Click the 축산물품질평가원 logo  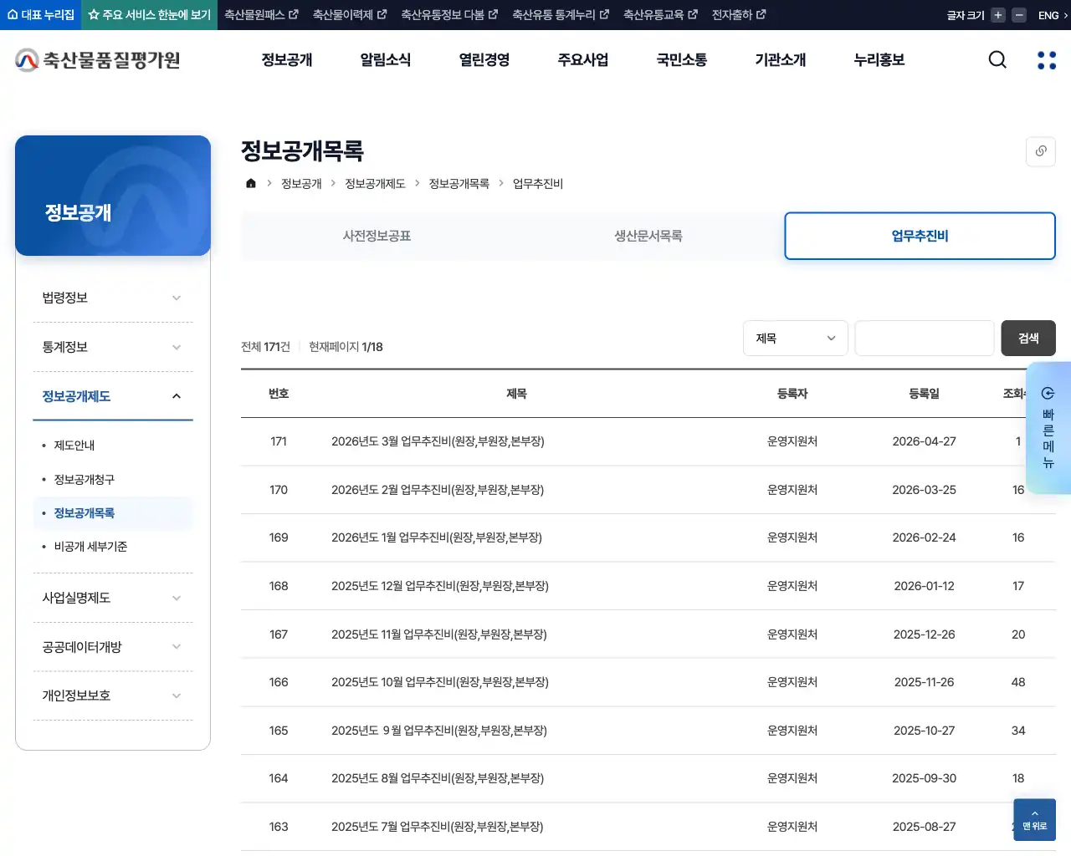(x=96, y=59)
